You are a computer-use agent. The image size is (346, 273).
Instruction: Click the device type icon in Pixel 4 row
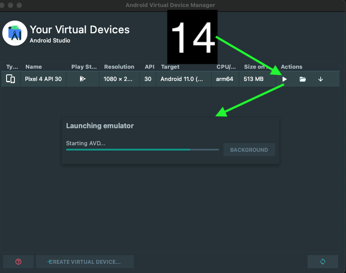click(10, 79)
